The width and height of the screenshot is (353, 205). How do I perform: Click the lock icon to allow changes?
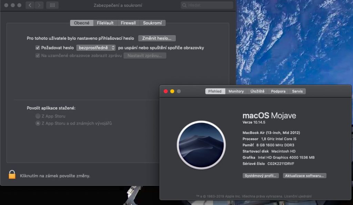[12, 174]
